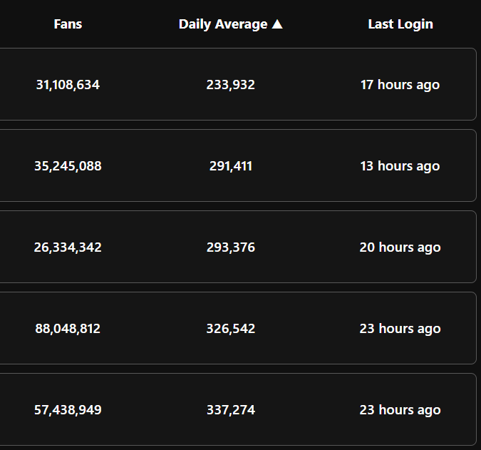Click the 57,438,949 fans cell
The image size is (481, 450).
pyautogui.click(x=68, y=410)
